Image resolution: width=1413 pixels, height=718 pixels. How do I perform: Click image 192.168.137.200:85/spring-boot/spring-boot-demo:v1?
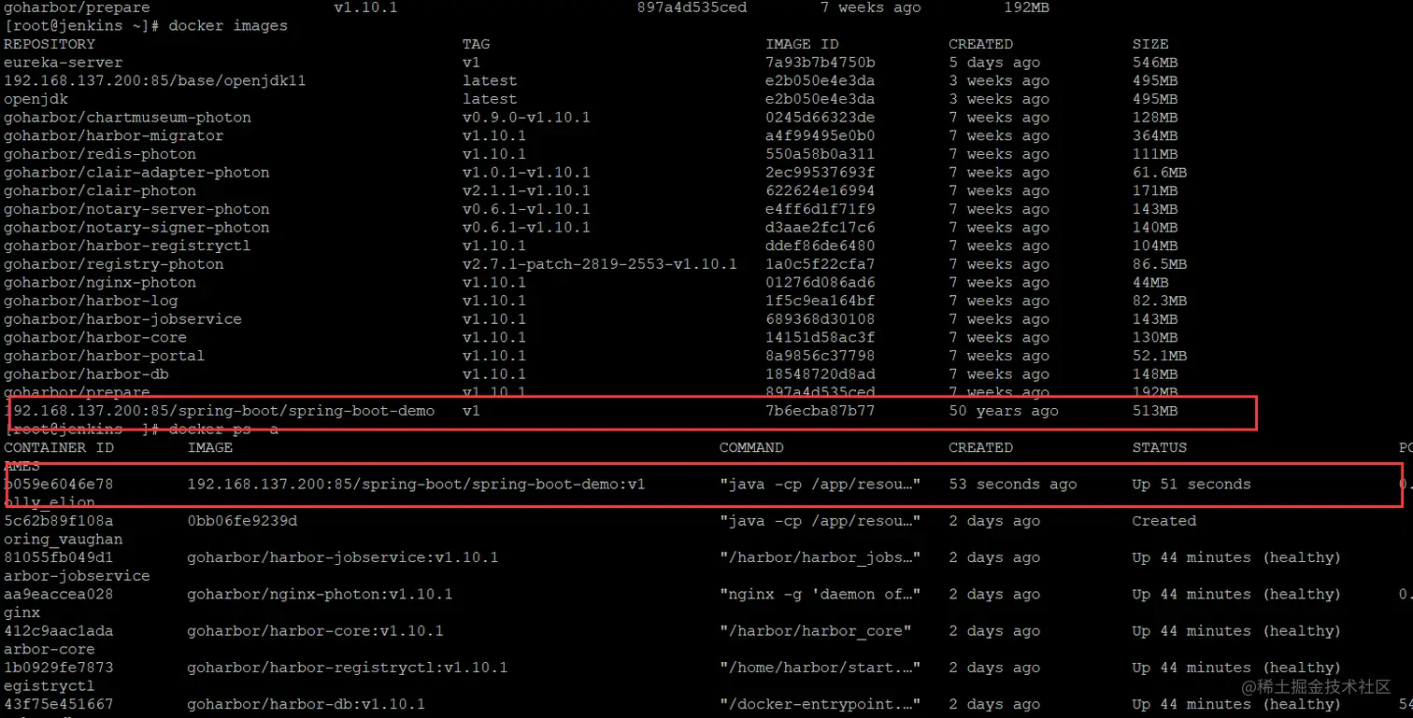(x=417, y=485)
